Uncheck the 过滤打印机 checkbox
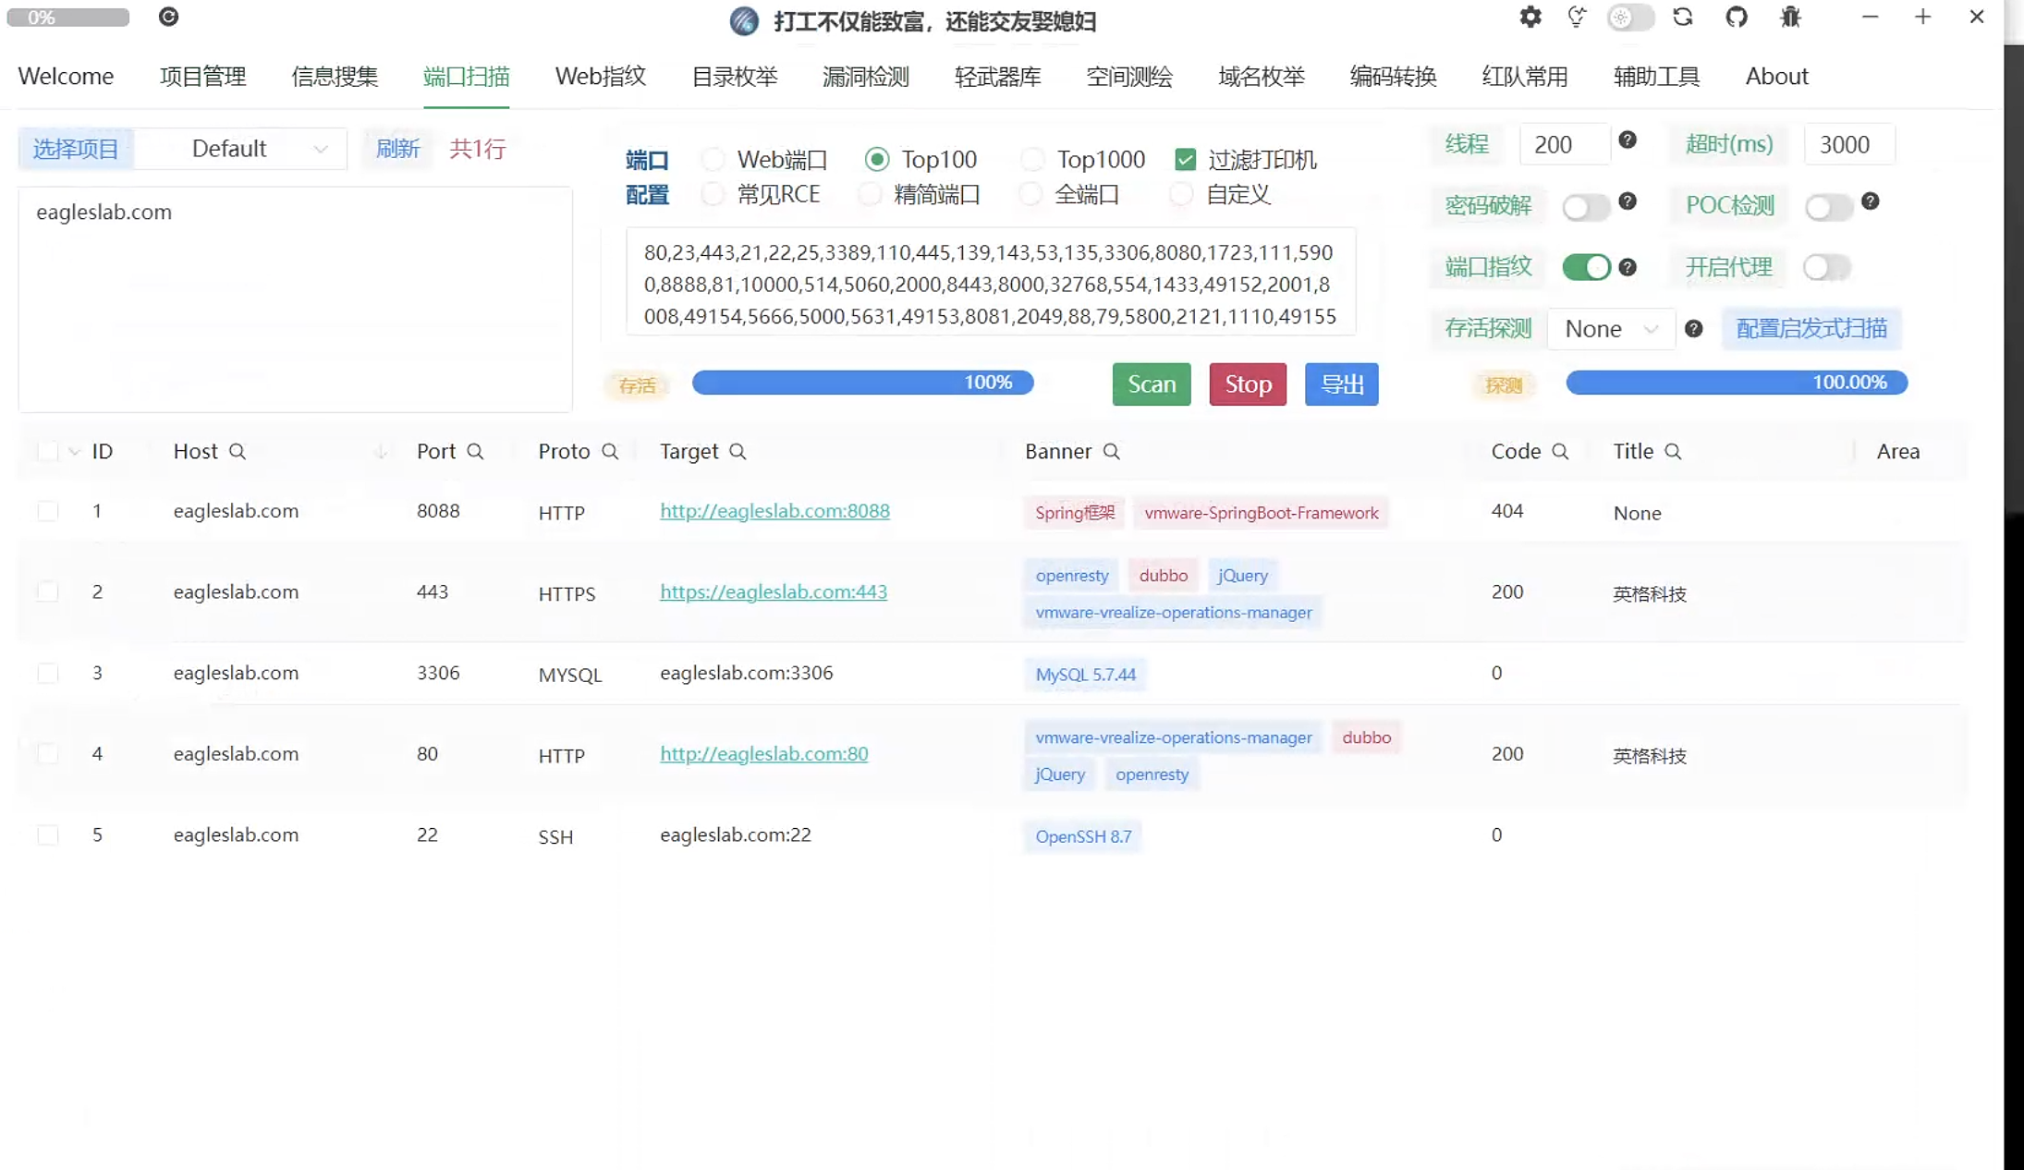2024x1170 pixels. tap(1185, 160)
